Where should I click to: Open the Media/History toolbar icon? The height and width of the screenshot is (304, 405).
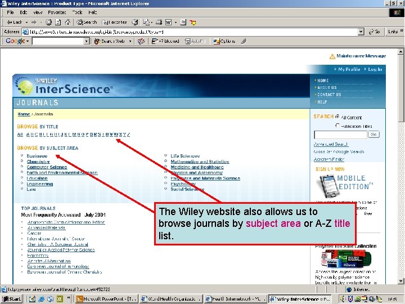(135, 22)
